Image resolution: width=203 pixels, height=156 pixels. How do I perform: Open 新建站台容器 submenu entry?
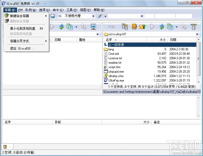coord(26,16)
